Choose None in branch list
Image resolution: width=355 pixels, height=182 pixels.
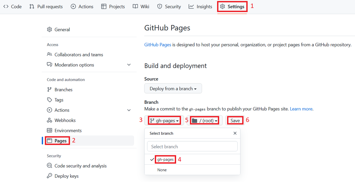162,170
